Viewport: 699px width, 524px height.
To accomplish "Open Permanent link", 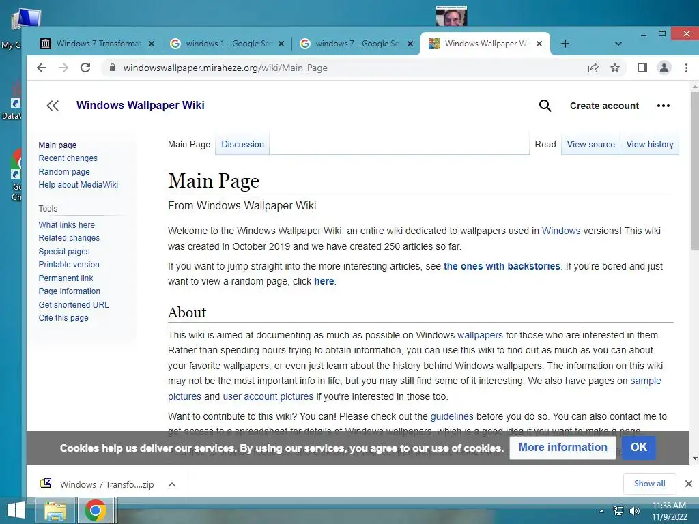I will pos(66,278).
